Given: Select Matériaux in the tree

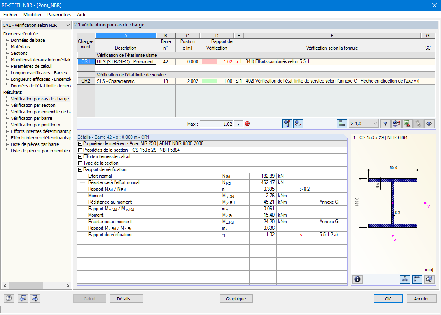Looking at the screenshot, I should point(21,47).
